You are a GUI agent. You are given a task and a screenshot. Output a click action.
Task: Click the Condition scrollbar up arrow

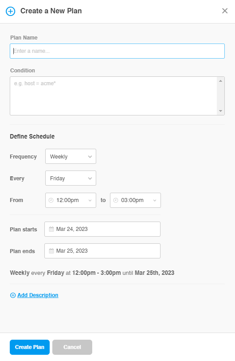pyautogui.click(x=220, y=81)
